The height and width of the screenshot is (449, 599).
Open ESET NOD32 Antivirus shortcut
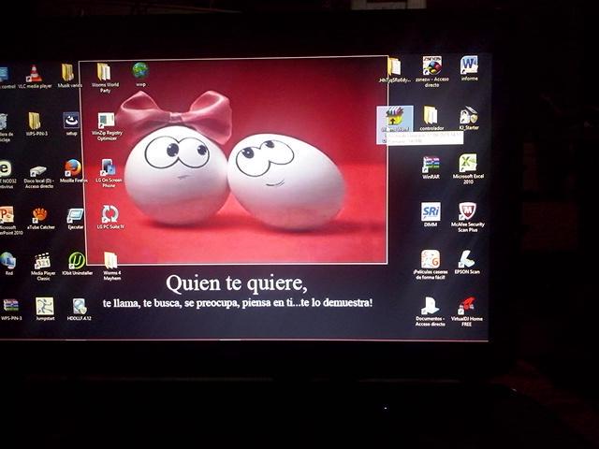point(7,174)
